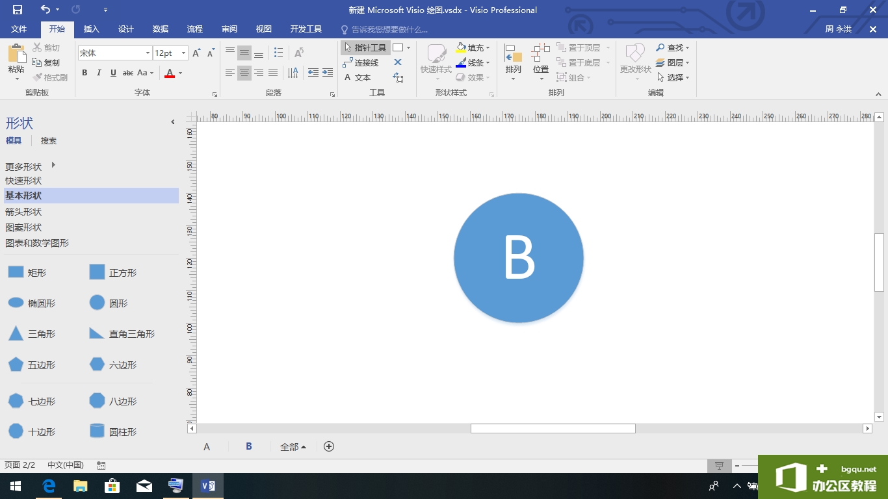Pick the 三角形 triangle stencil shape
Viewport: 888px width, 499px height.
tap(32, 334)
